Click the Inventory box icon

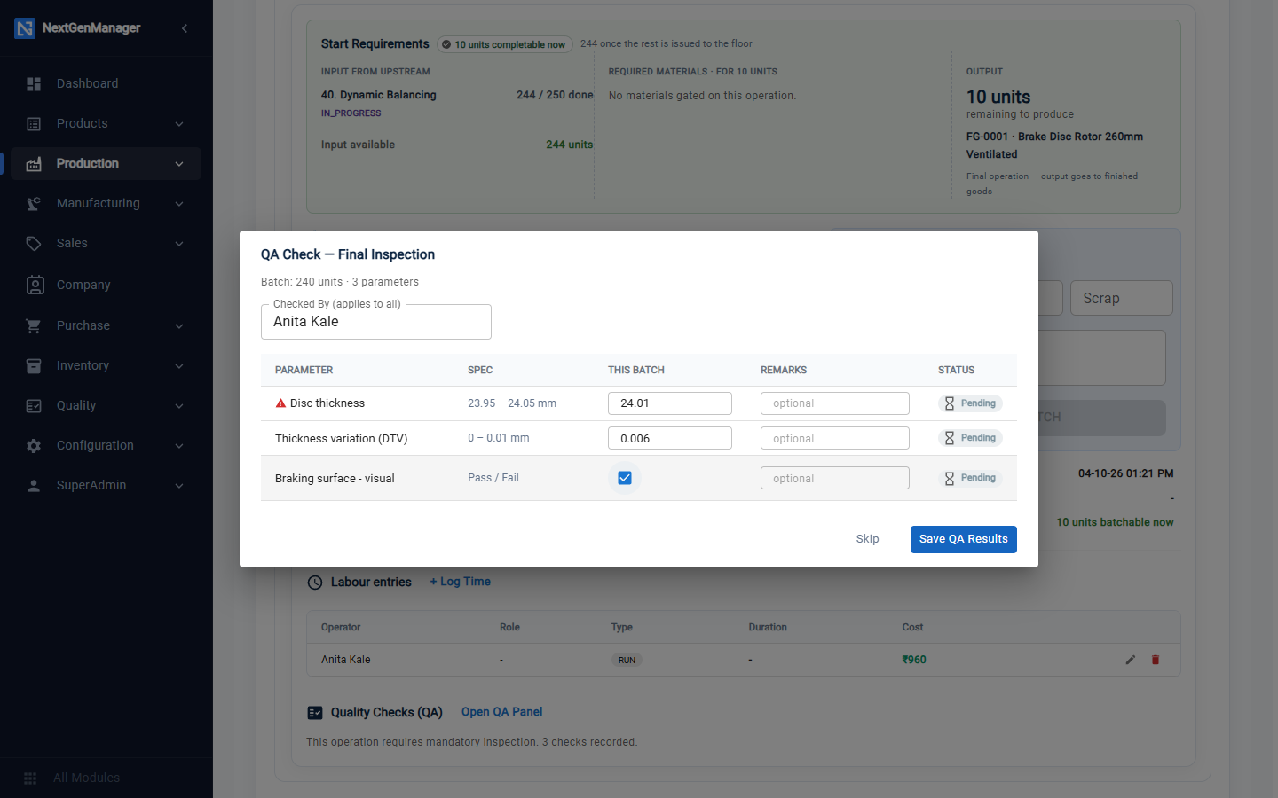(34, 365)
